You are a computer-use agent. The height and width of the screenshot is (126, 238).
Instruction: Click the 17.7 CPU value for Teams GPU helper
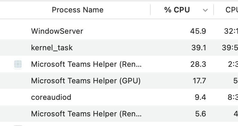(x=199, y=81)
